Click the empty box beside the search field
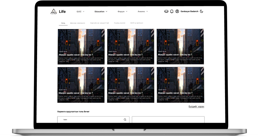Viewport: 258px width, 138px height. tap(168, 120)
